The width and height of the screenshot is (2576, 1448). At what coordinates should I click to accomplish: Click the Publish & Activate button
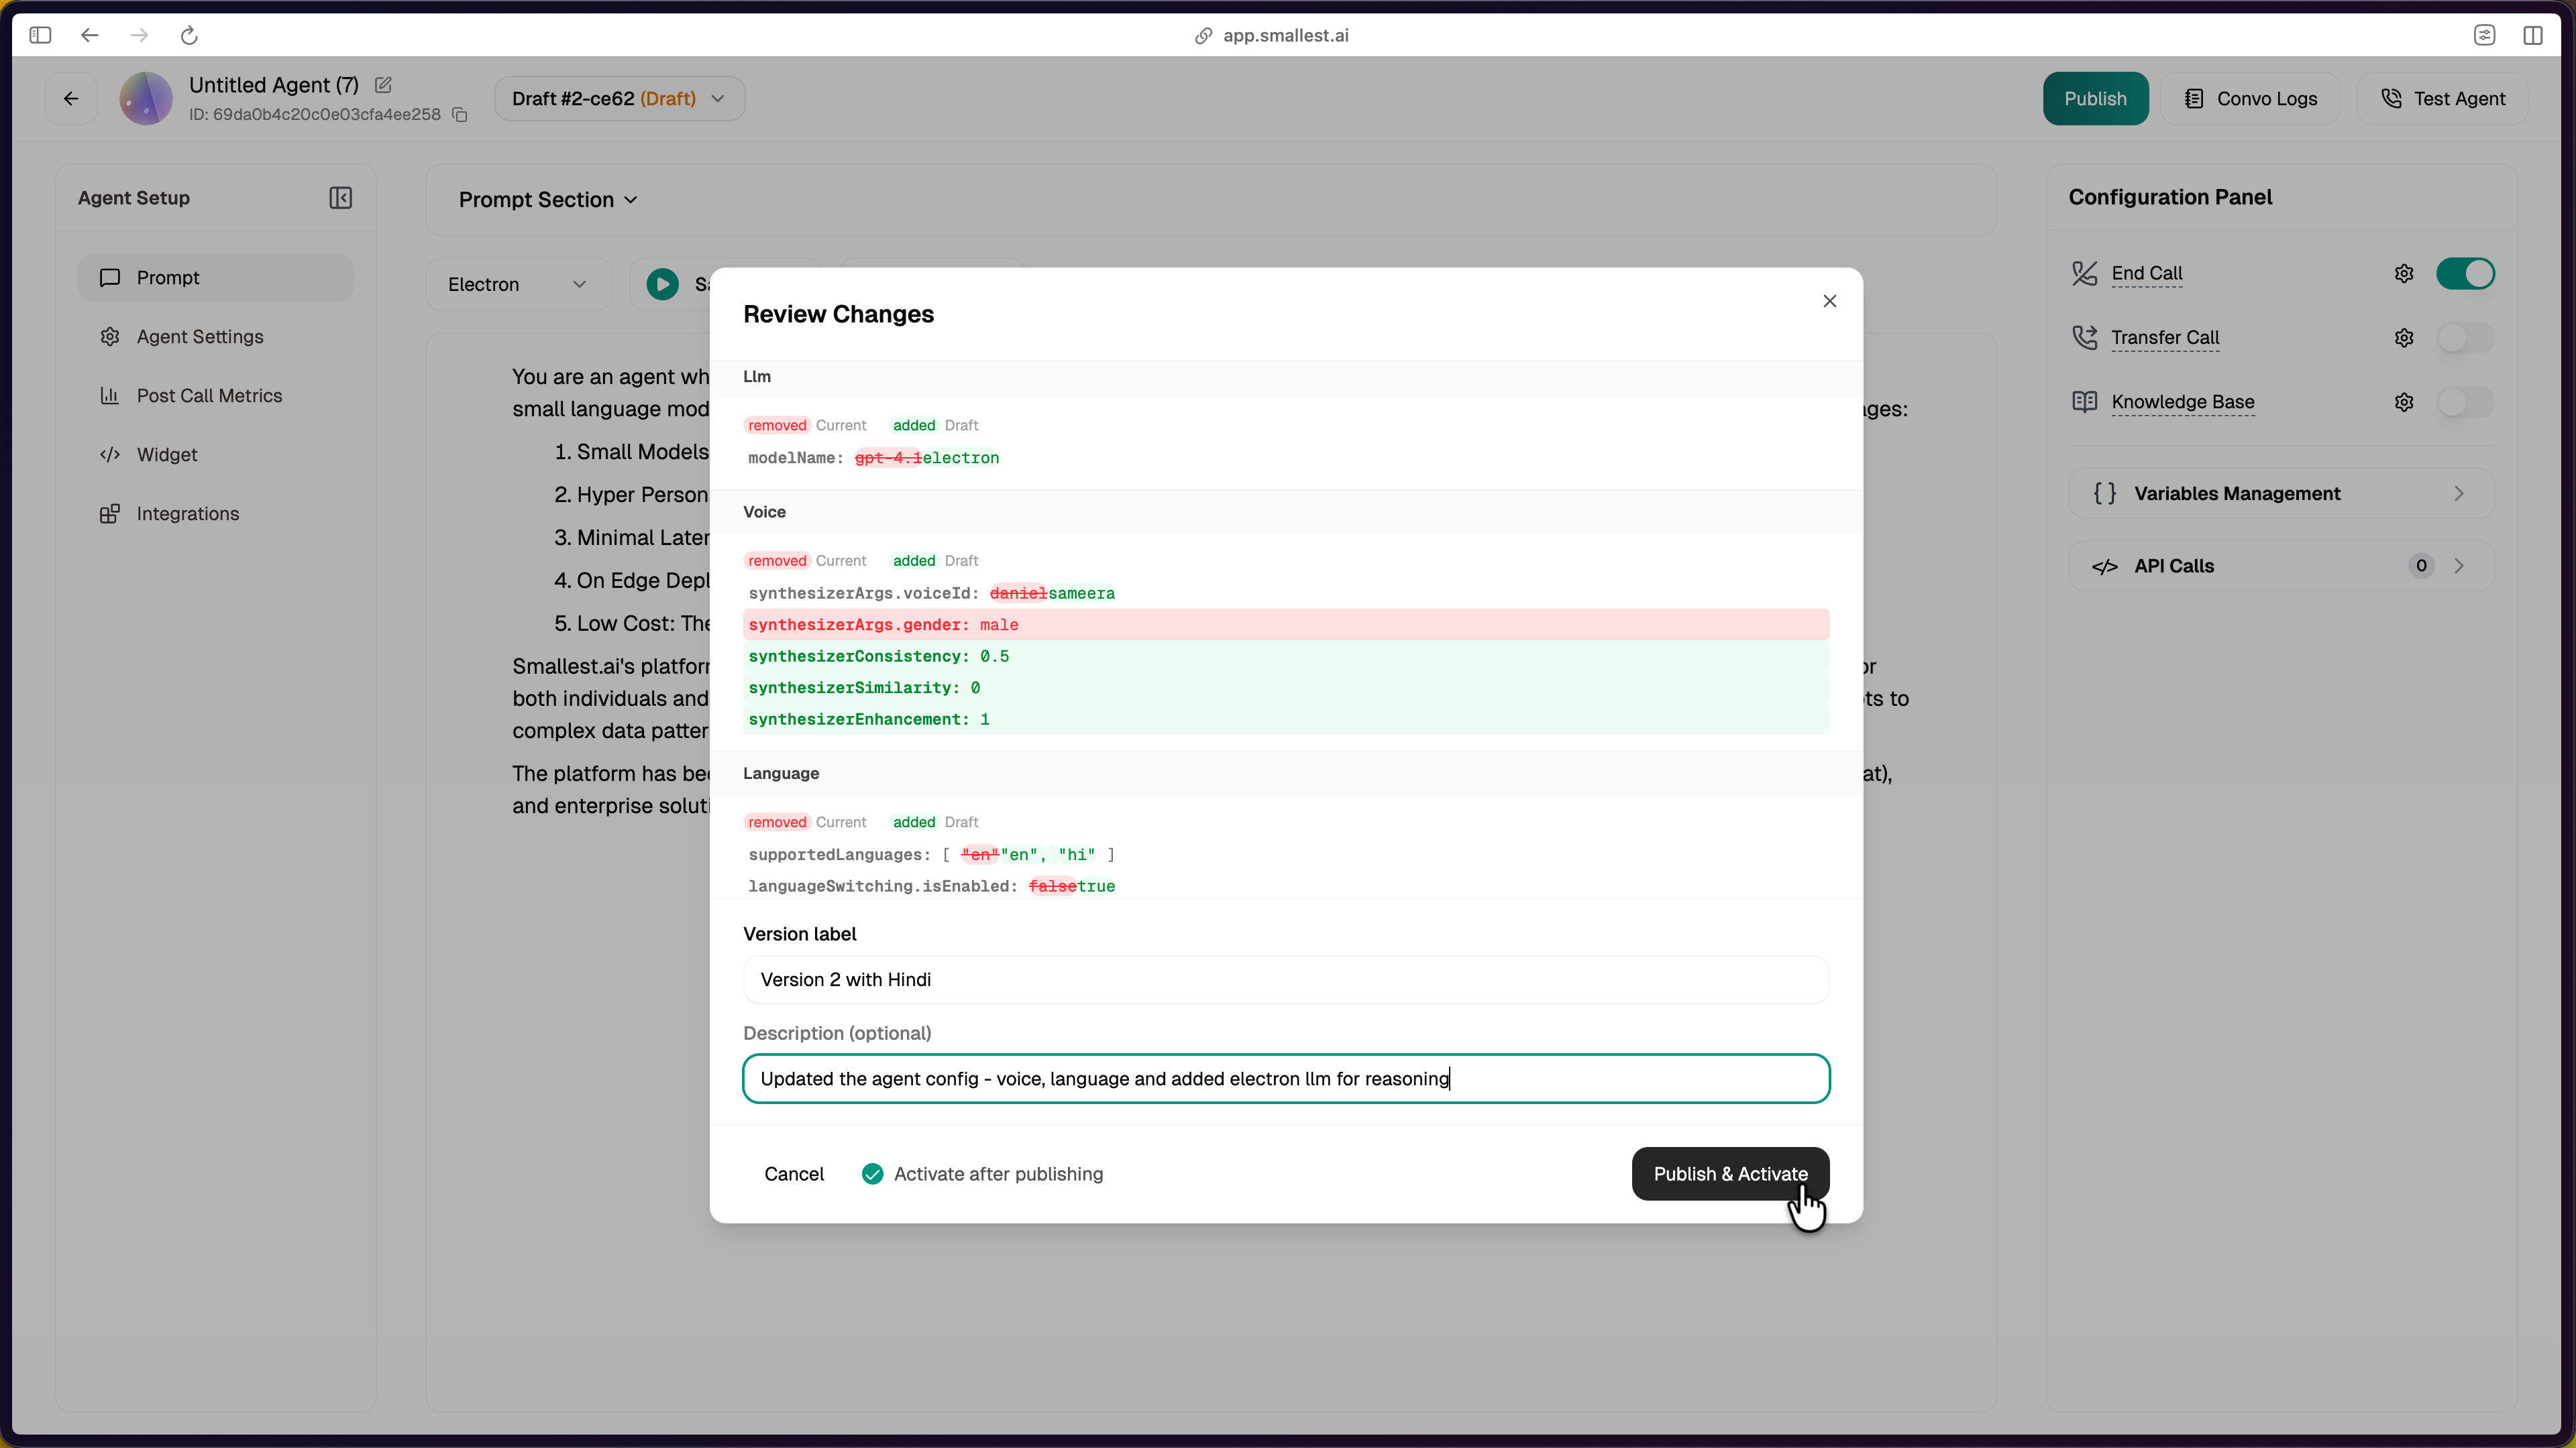click(1730, 1174)
